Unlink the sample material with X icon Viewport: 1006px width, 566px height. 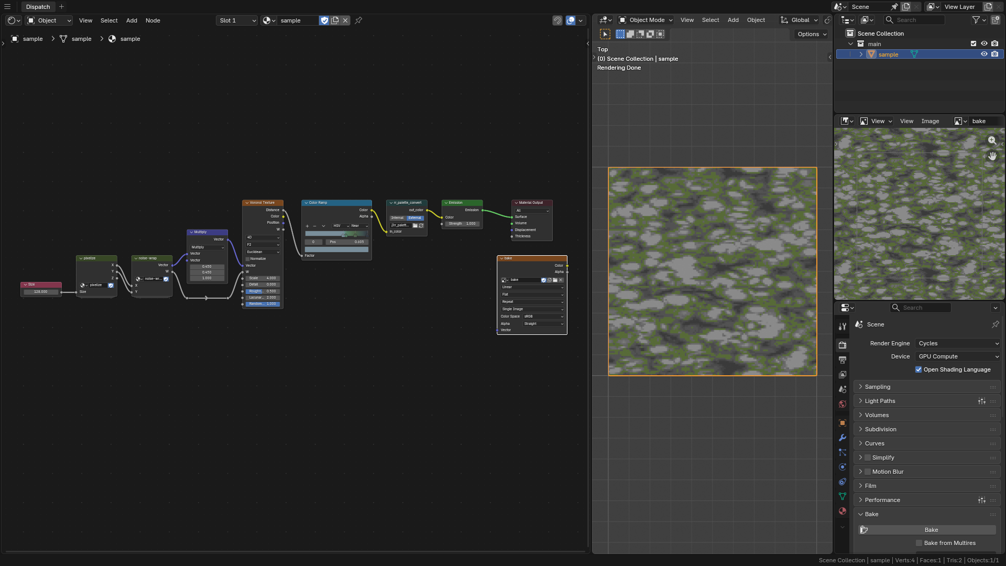pos(345,20)
